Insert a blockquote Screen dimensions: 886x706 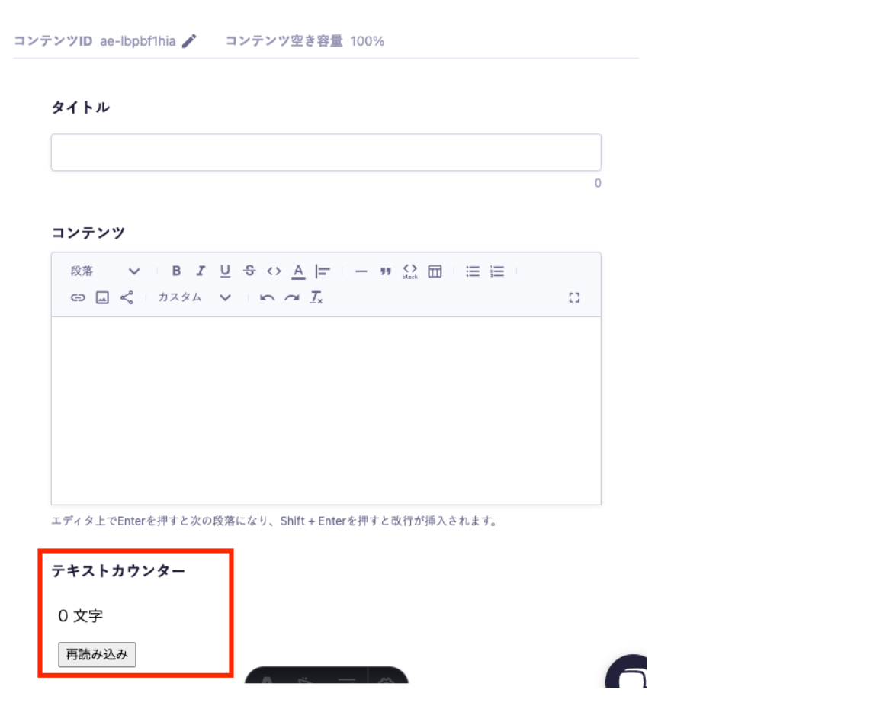pos(386,271)
